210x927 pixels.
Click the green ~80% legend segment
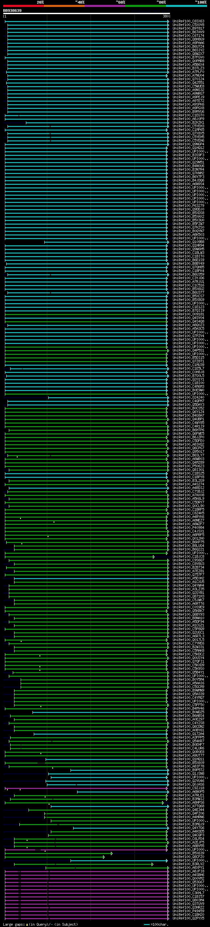146,6
